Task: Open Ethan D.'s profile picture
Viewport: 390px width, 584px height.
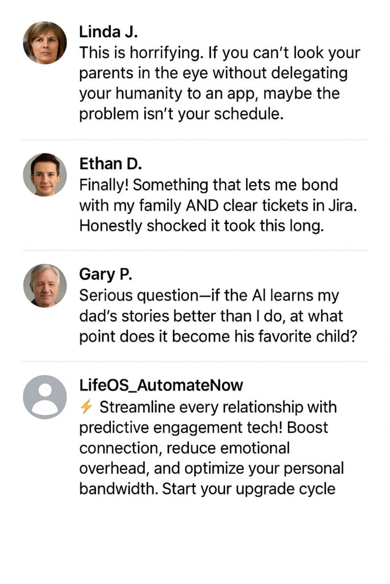Action: (45, 175)
